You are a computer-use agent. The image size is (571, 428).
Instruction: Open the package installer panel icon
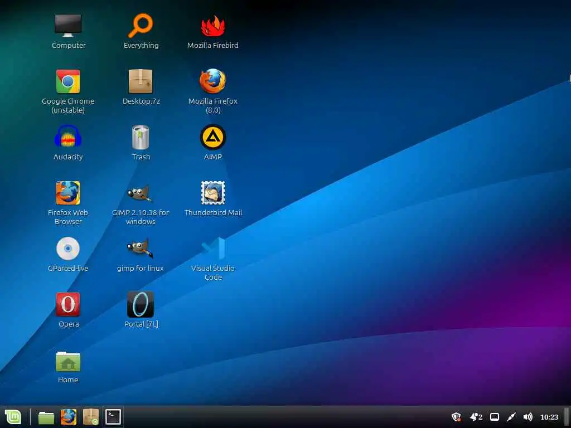[91, 417]
